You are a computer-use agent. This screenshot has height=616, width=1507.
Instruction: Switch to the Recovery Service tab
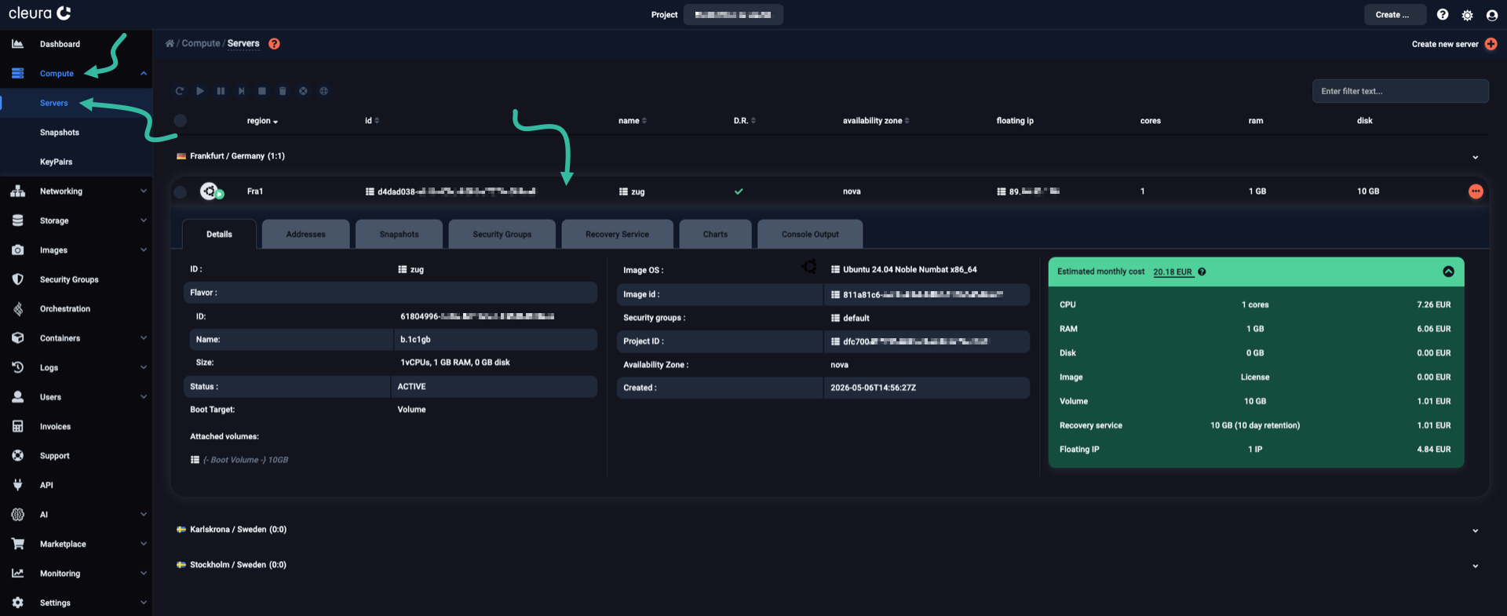617,234
